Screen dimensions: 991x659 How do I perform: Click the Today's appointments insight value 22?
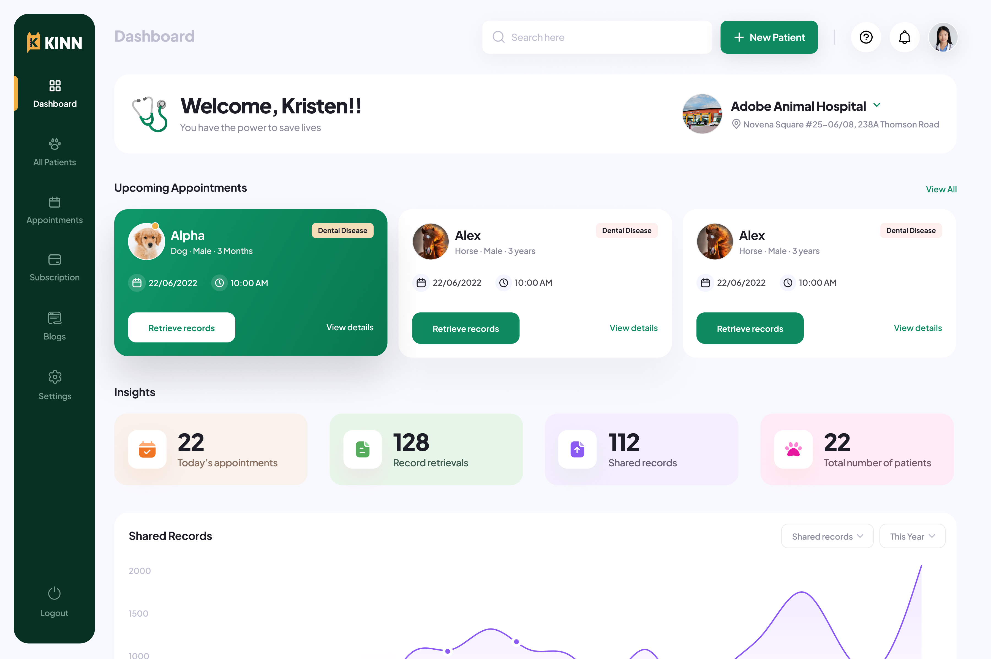click(191, 442)
